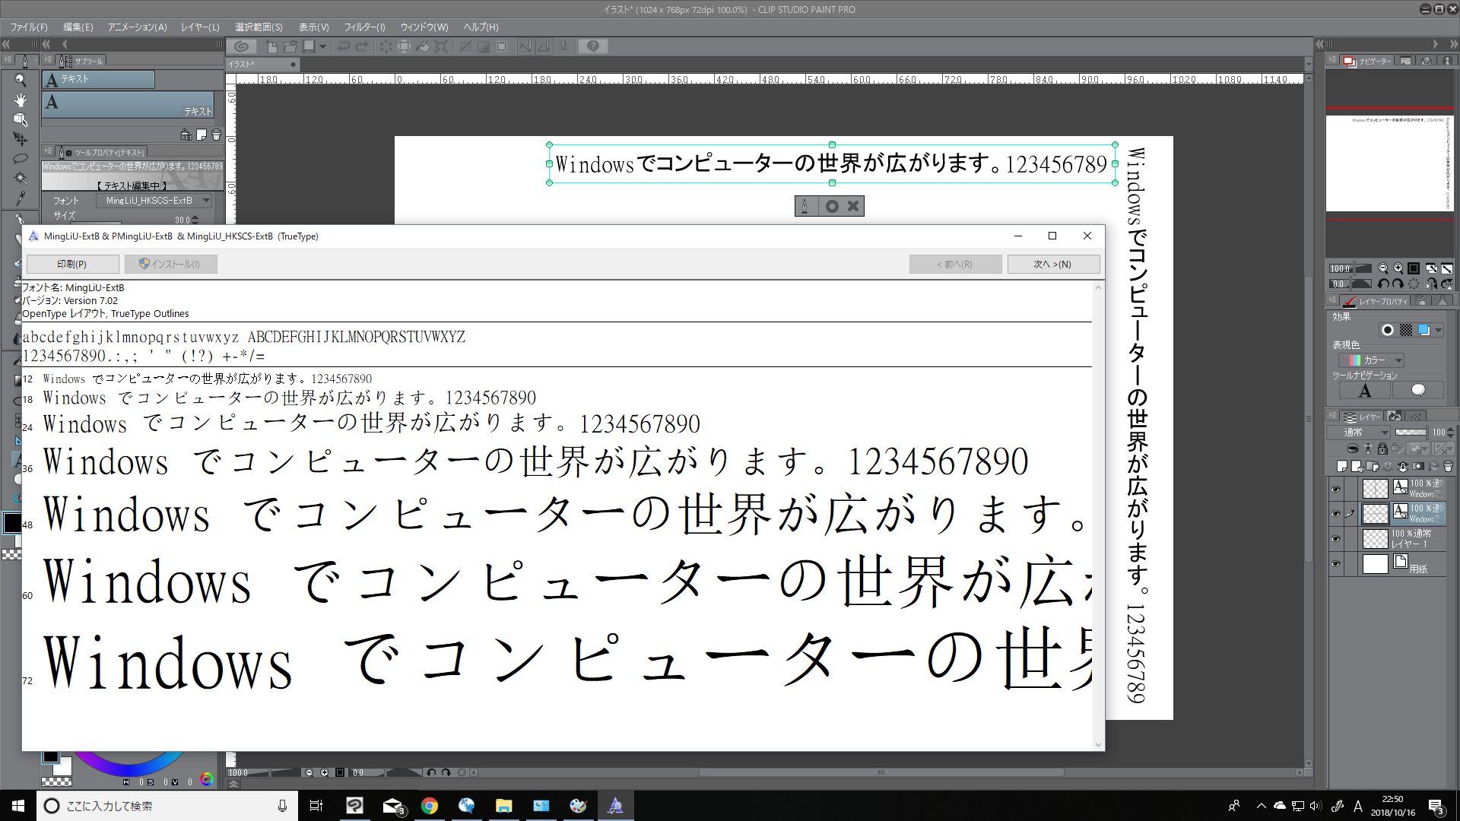Pick the Lasso selection tool
The height and width of the screenshot is (821, 1460).
21,158
